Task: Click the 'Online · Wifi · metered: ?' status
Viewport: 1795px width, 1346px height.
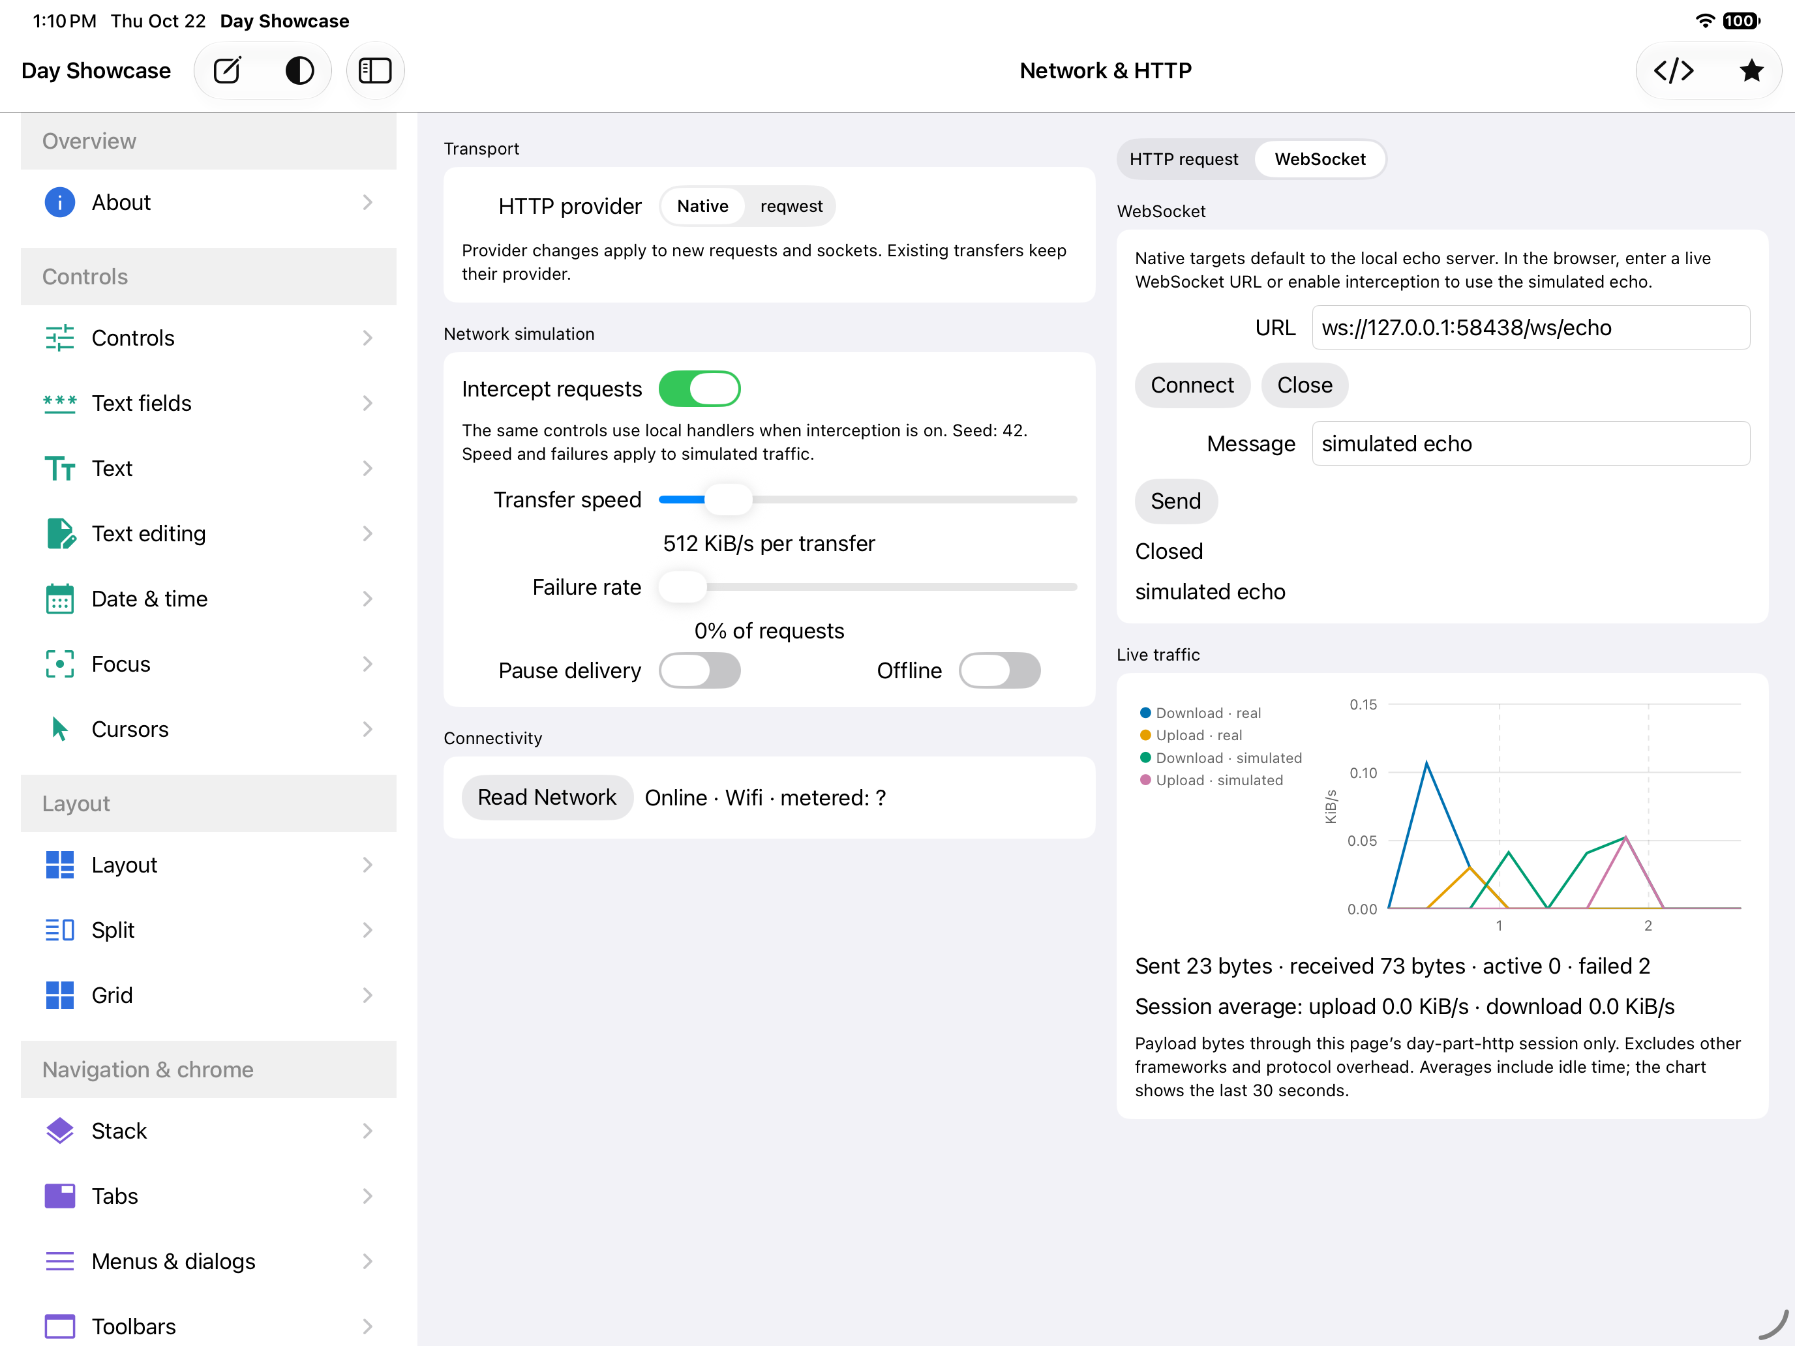Action: [x=765, y=798]
